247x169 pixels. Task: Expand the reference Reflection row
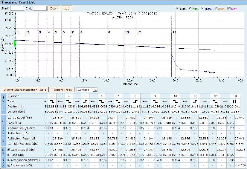point(9,165)
